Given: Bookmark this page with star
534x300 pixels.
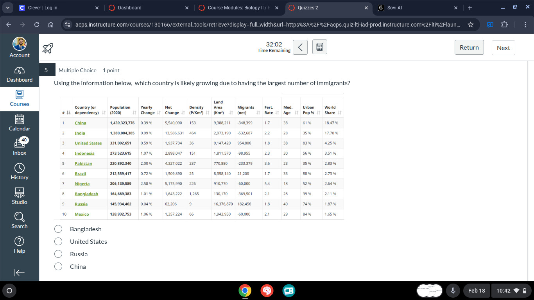Looking at the screenshot, I should tap(471, 25).
